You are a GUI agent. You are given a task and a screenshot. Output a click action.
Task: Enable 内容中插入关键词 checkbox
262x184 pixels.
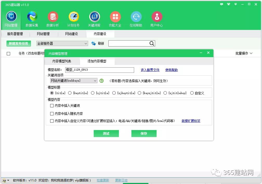coord(52,106)
